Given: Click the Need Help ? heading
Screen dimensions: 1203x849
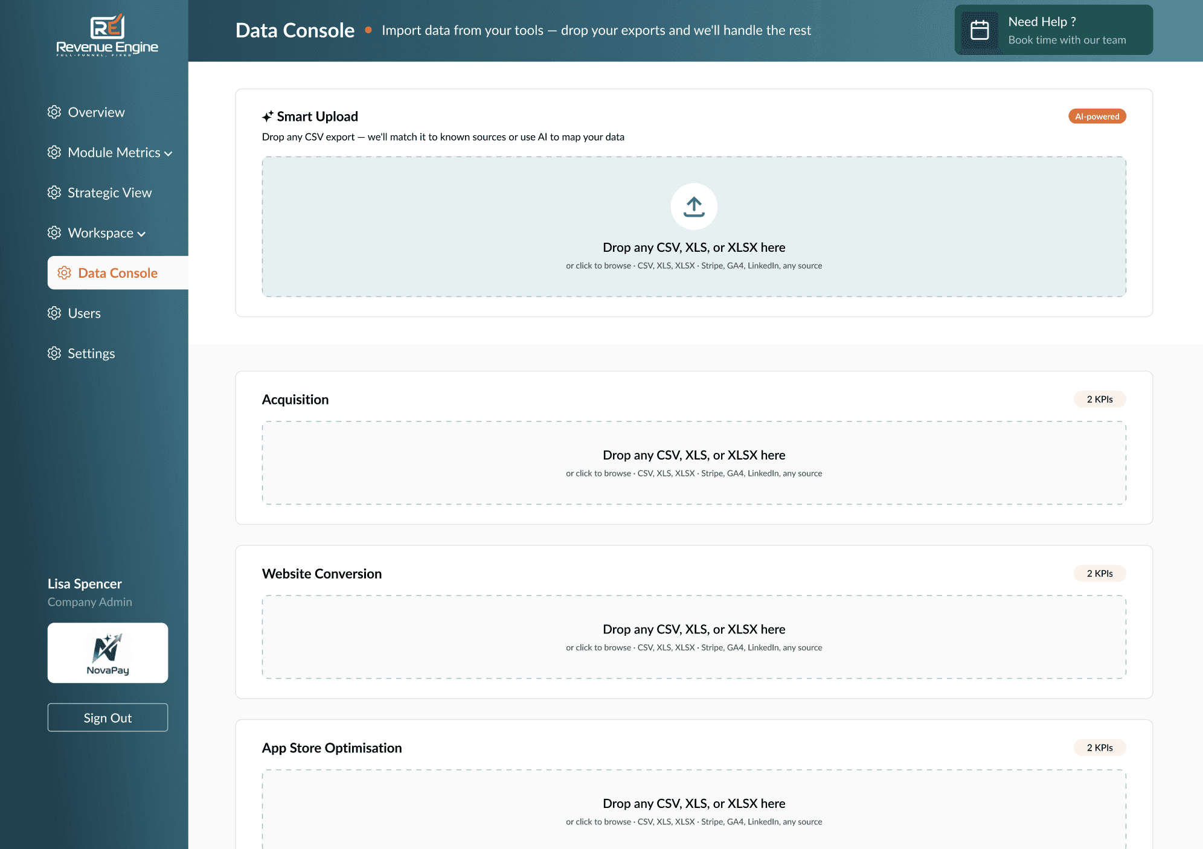Looking at the screenshot, I should point(1042,22).
